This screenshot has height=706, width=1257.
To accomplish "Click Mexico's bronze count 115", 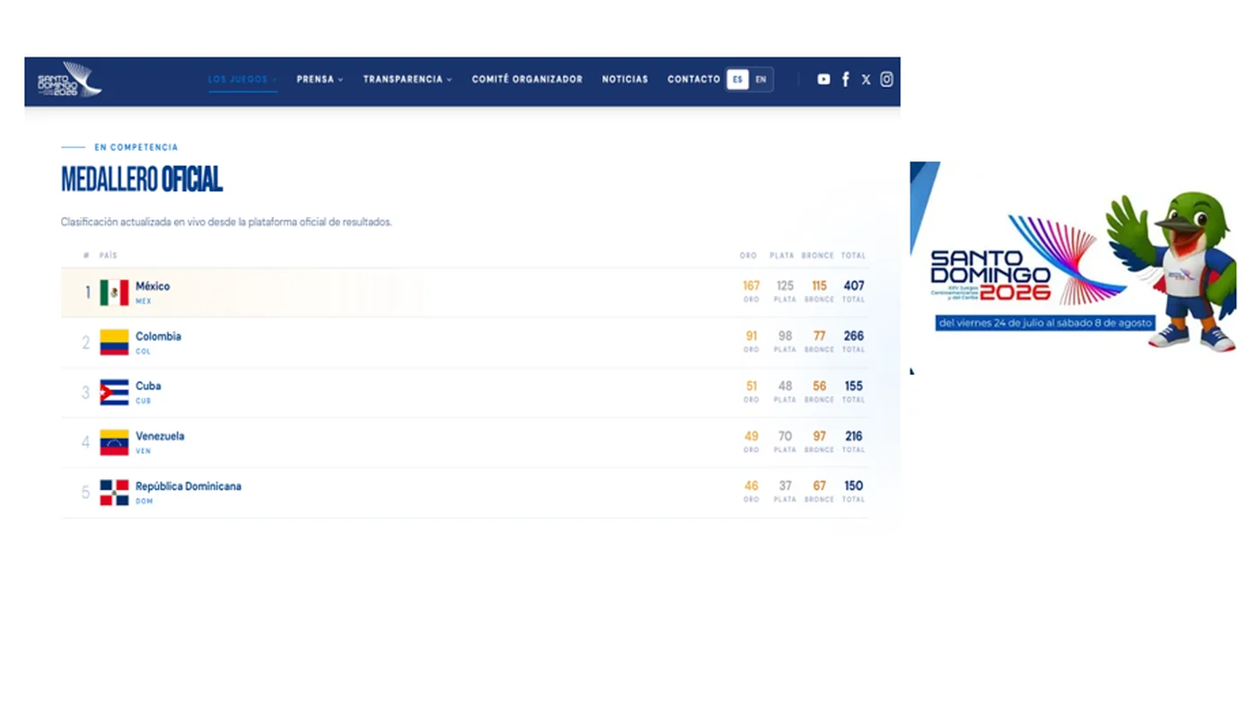I will pyautogui.click(x=820, y=286).
